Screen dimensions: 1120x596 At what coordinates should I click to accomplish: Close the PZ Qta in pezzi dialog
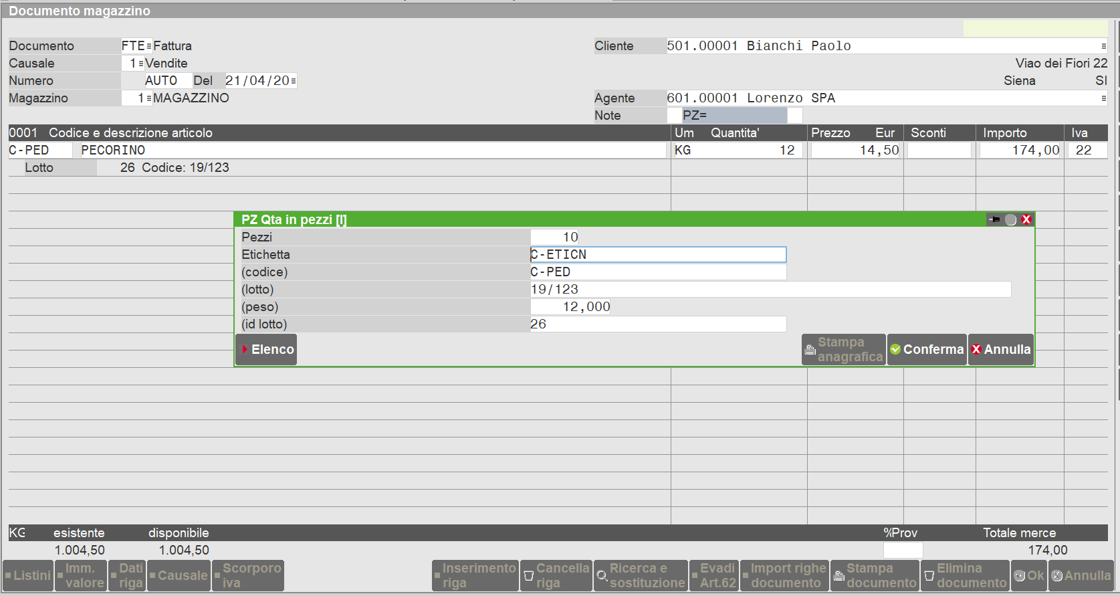1026,219
